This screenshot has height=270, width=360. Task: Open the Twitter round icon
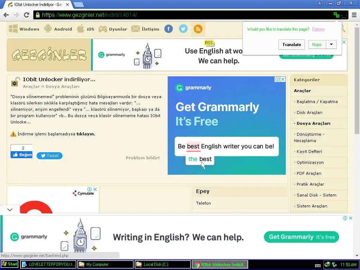(183, 29)
